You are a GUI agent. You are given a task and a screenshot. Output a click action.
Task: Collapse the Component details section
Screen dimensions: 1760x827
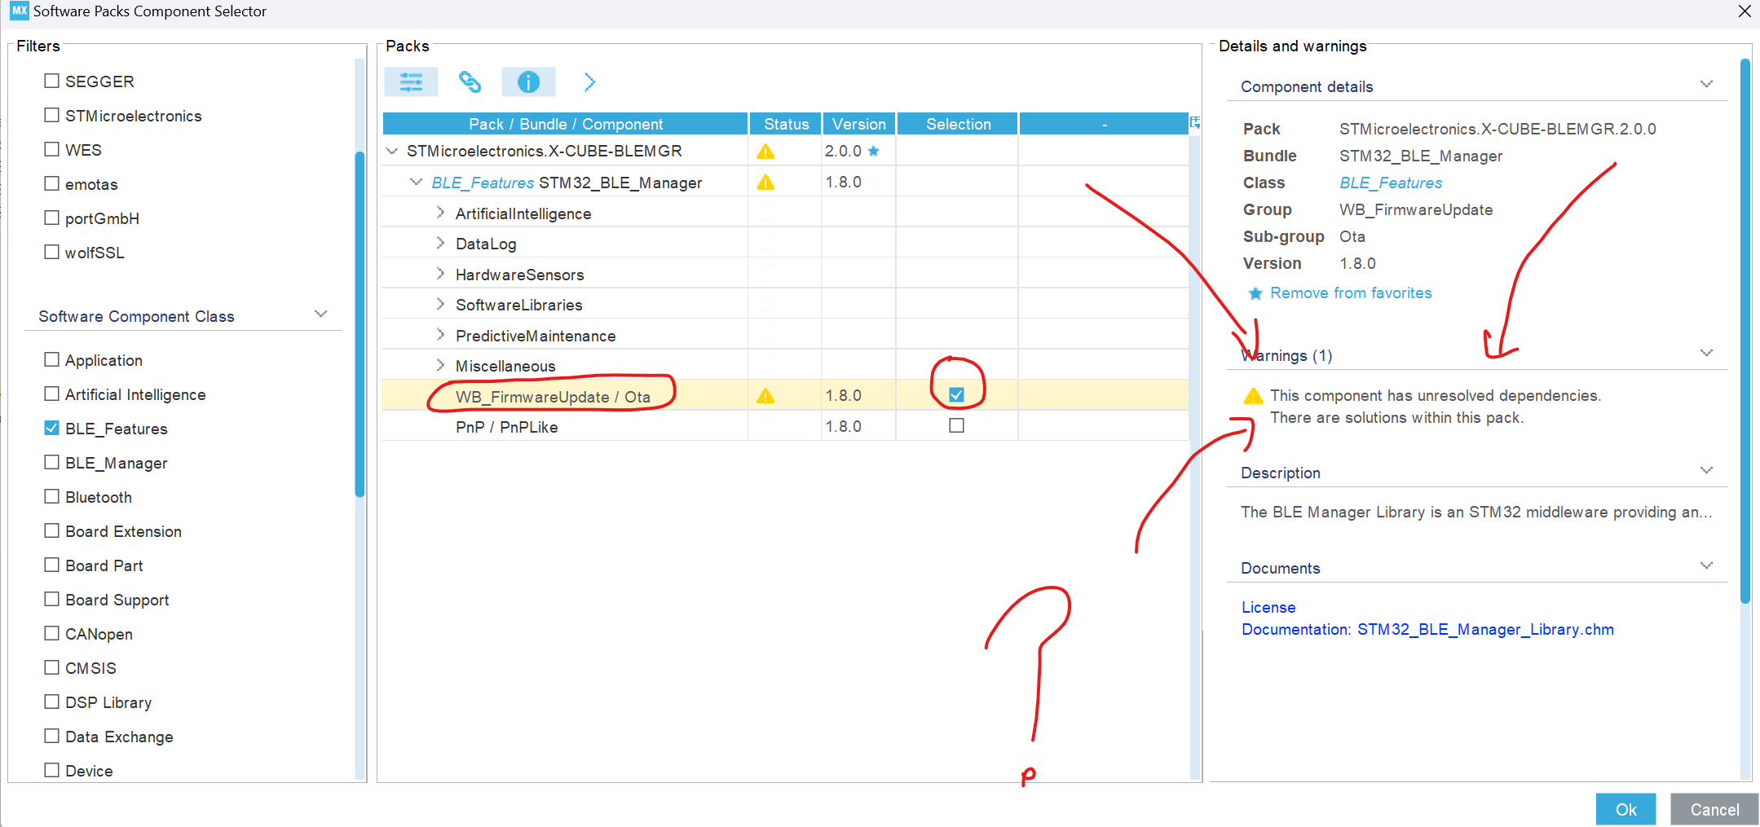click(x=1708, y=84)
